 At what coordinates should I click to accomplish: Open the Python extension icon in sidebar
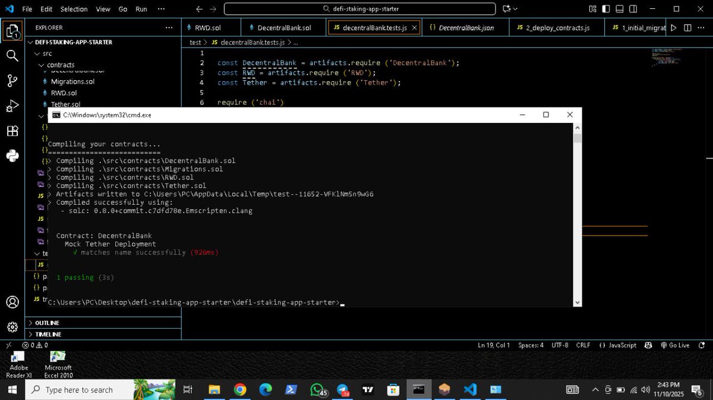[x=12, y=155]
